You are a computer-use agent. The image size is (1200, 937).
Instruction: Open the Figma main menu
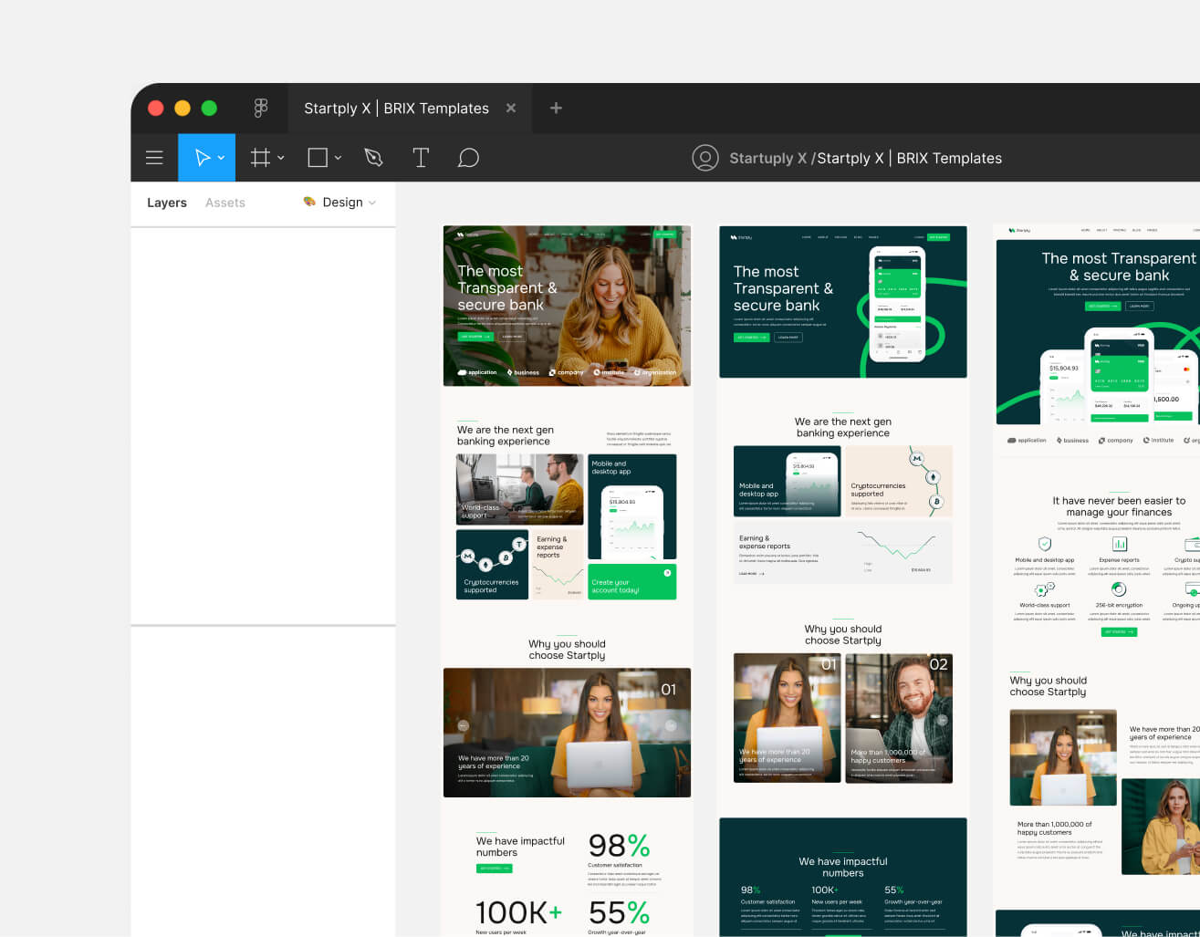click(x=154, y=157)
